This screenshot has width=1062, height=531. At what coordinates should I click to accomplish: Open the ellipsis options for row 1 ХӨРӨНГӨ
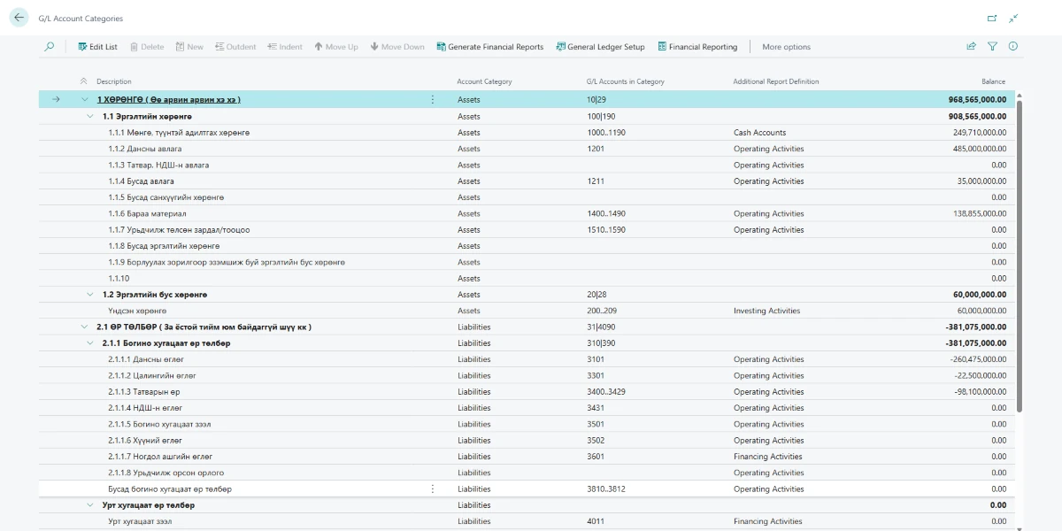pyautogui.click(x=433, y=99)
